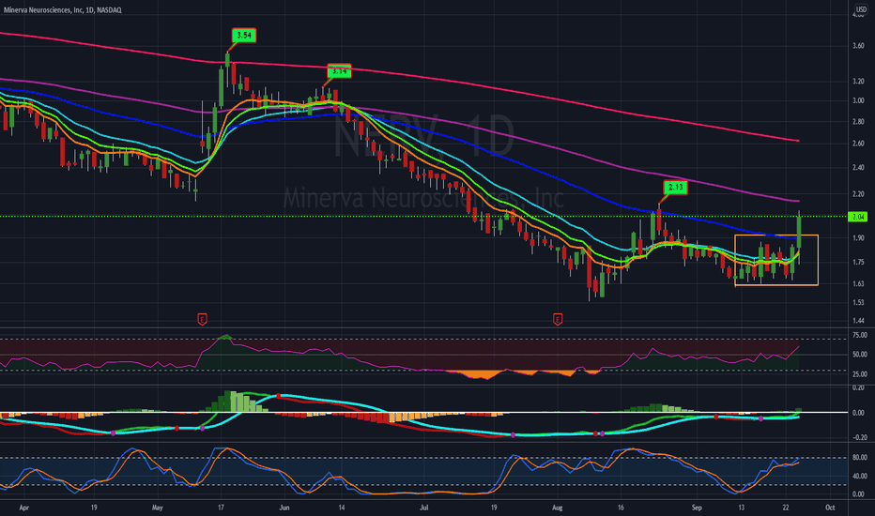Click the Aug date label

click(x=557, y=508)
